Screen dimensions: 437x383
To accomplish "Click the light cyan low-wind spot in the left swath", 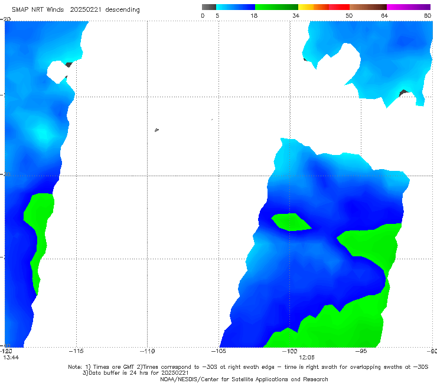I will point(43,133).
